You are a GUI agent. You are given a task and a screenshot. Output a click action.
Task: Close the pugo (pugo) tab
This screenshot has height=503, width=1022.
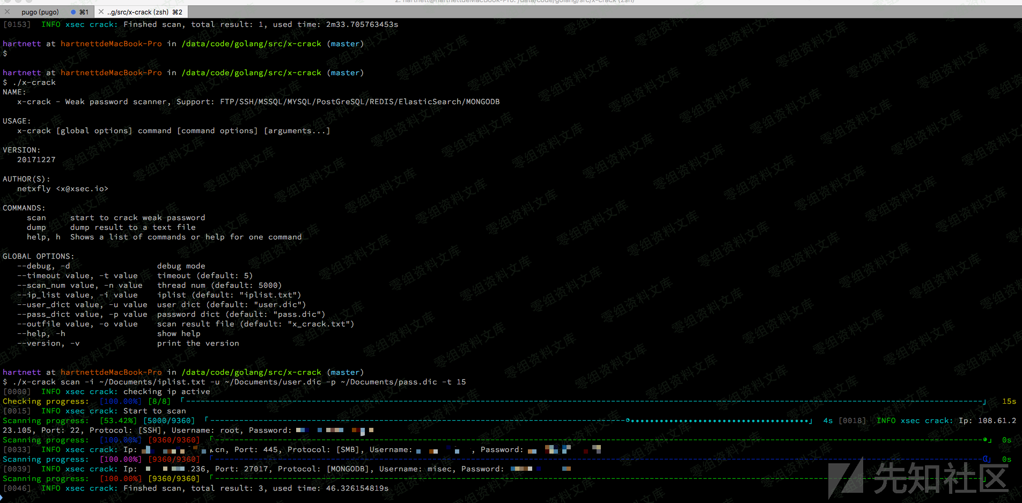(x=7, y=12)
